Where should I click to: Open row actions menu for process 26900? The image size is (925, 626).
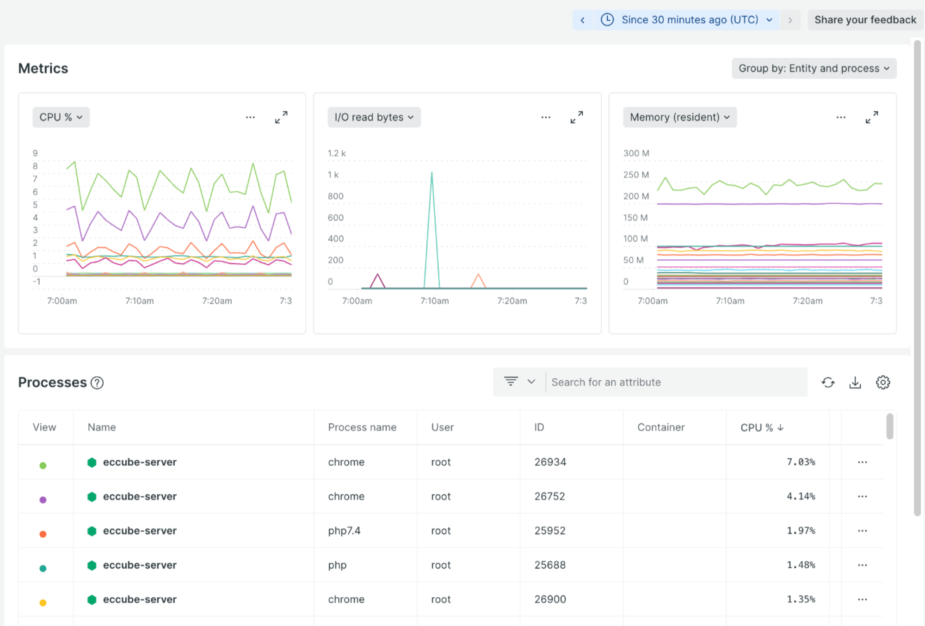pyautogui.click(x=863, y=599)
